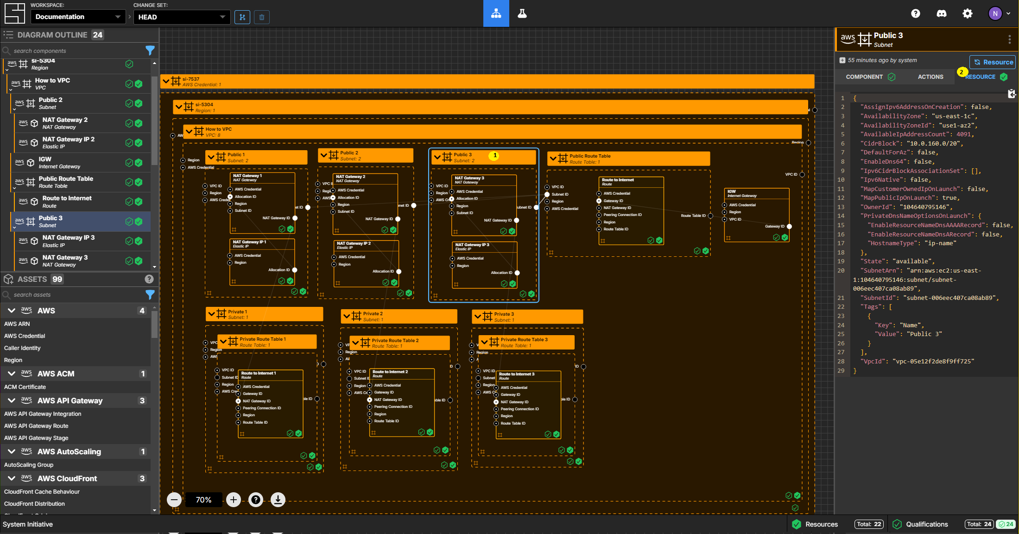Open the user profile avatar N

(x=995, y=13)
